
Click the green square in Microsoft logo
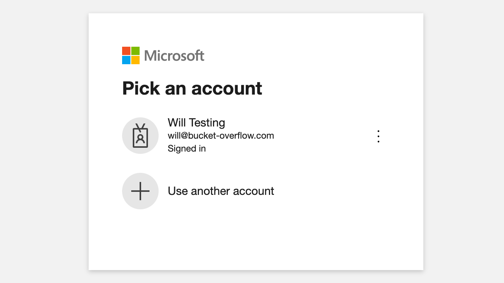[135, 51]
